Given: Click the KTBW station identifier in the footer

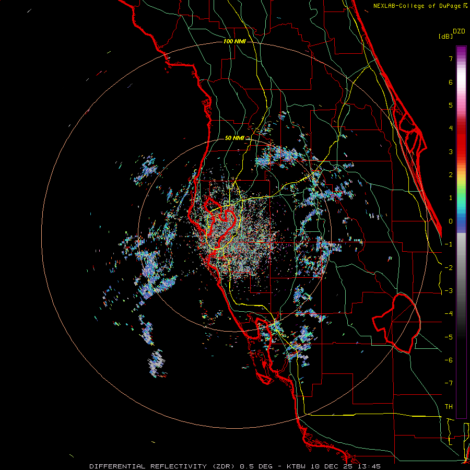Looking at the screenshot, I should 297,466.
